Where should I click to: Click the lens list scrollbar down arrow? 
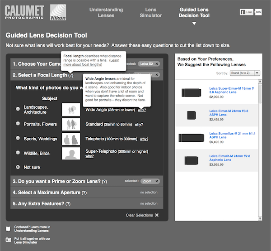[260, 218]
